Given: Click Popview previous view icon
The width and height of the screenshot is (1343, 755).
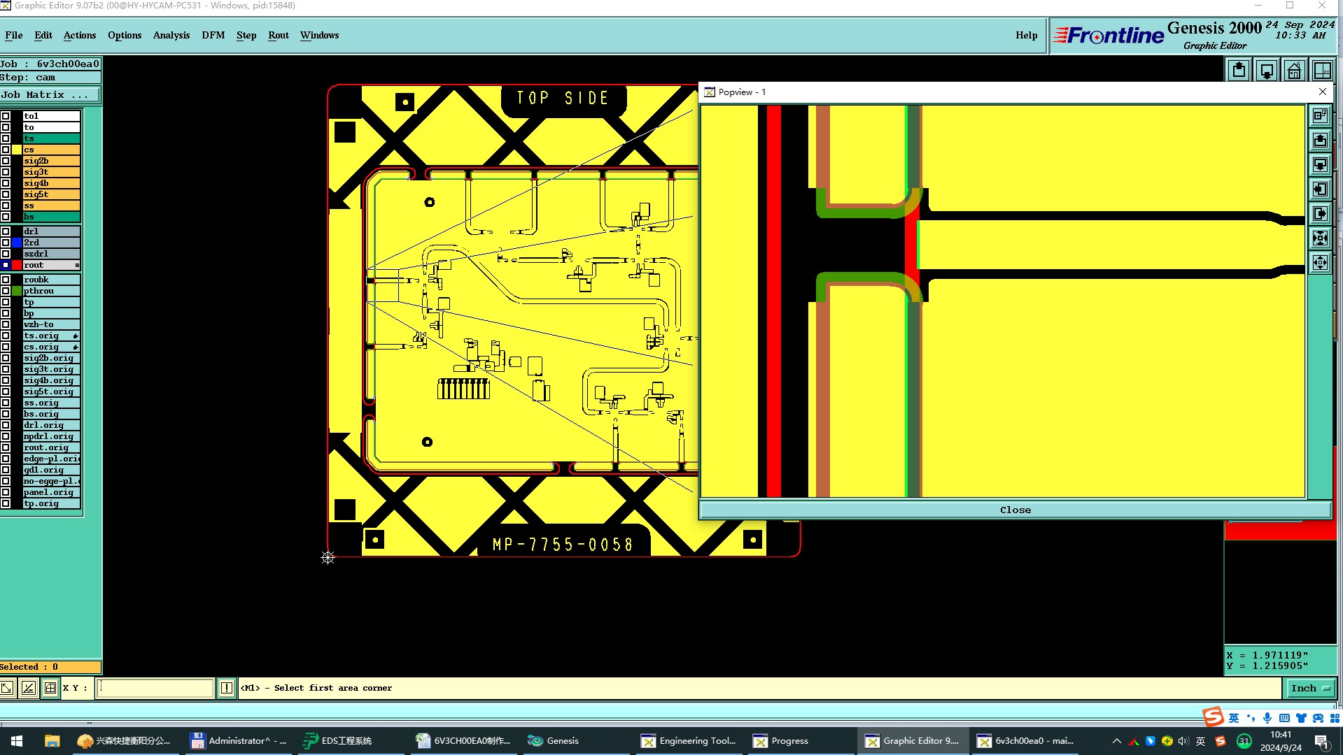Looking at the screenshot, I should point(1320,115).
